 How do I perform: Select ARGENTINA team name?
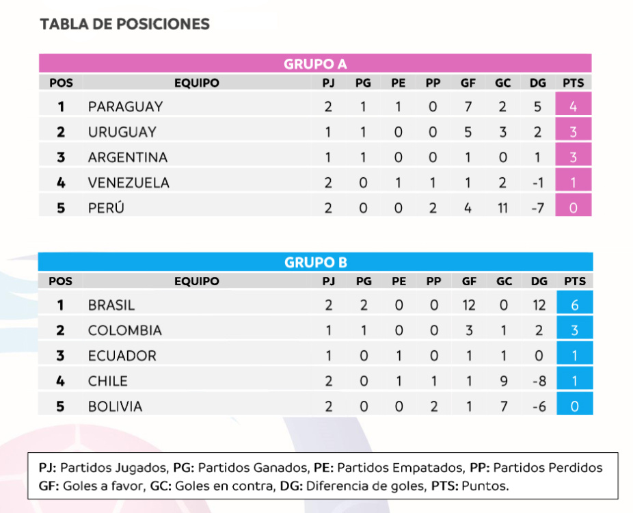tap(127, 157)
